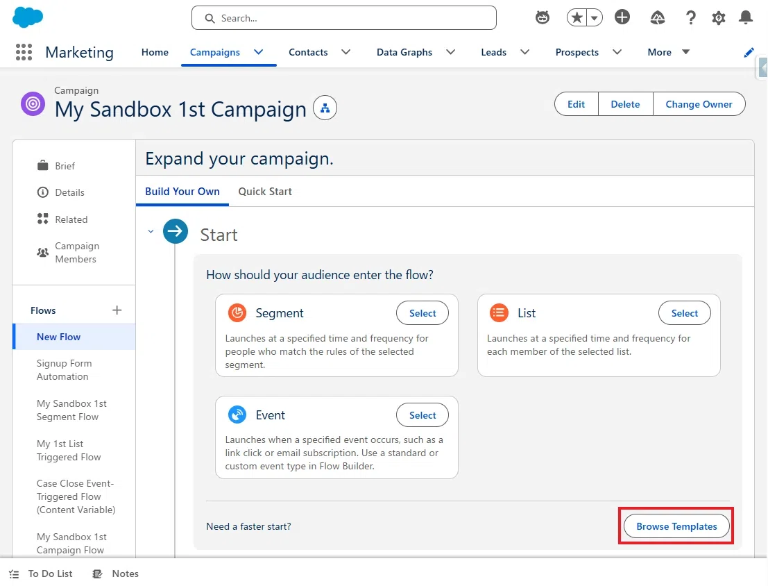Open the App Launcher grid icon
Viewport: 768px width, 586px height.
pos(24,52)
